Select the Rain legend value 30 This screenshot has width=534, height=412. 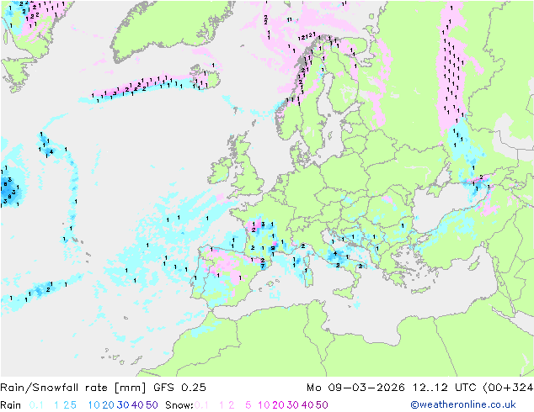point(123,405)
